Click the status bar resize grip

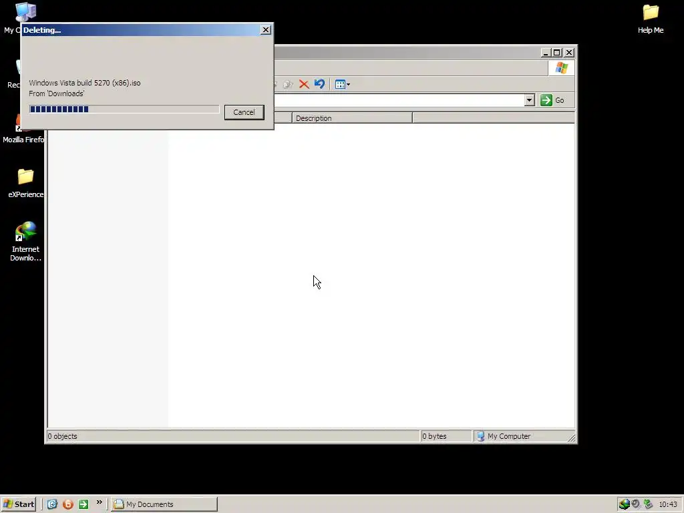tap(571, 437)
